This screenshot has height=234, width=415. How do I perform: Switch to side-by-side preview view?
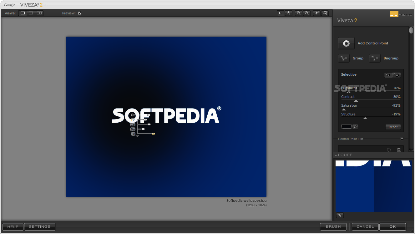[39, 13]
